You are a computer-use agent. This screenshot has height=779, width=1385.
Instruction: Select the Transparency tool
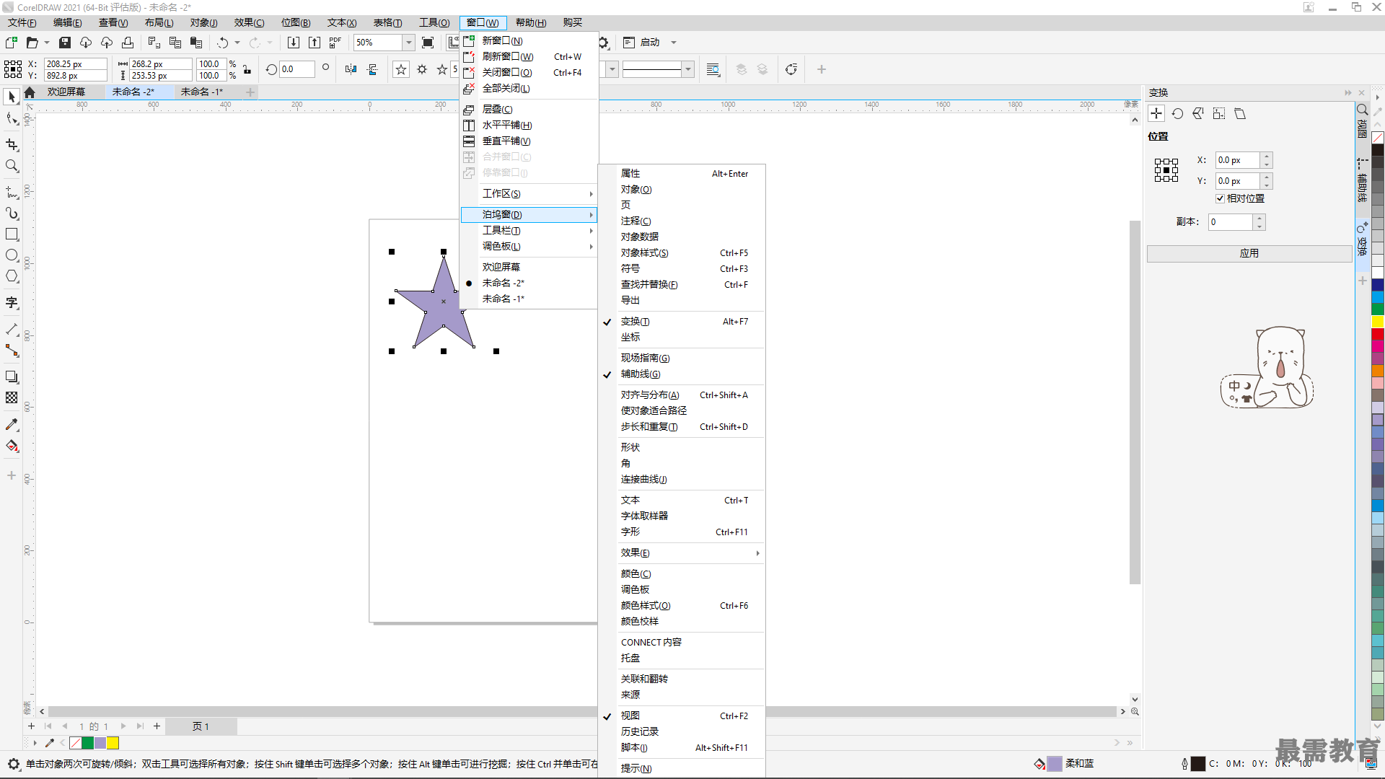click(x=12, y=397)
